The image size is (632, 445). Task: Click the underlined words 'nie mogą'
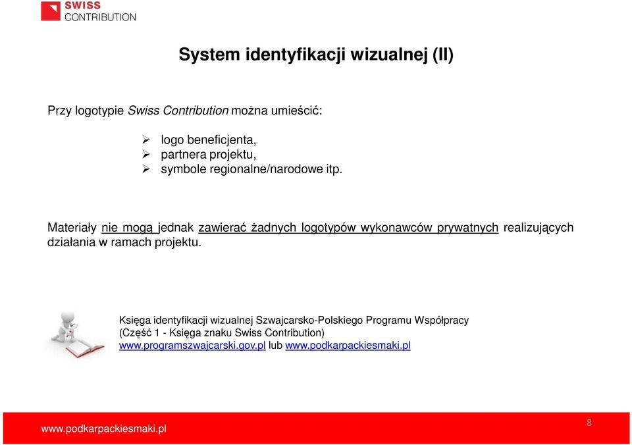pos(127,228)
